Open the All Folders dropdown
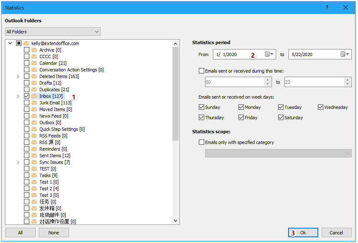The image size is (358, 243). click(x=98, y=31)
